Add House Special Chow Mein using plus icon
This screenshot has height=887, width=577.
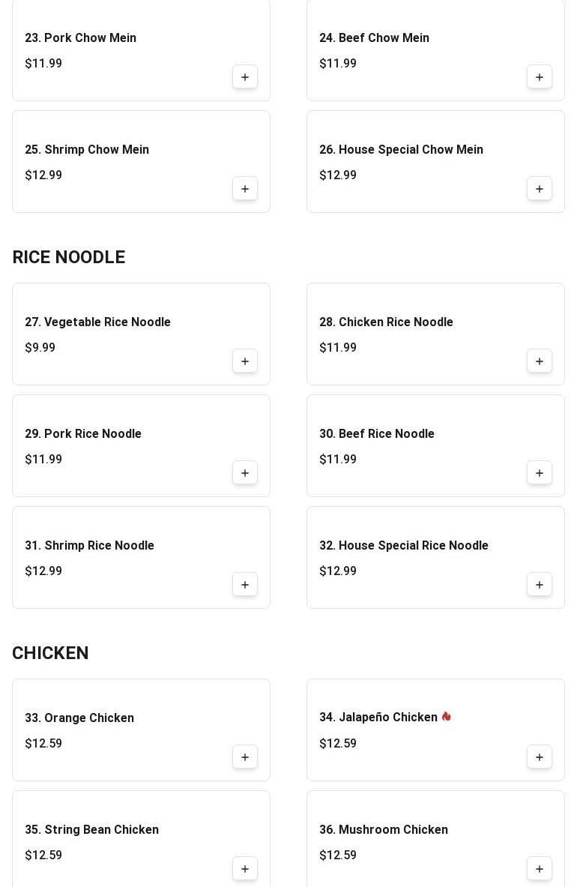(539, 189)
